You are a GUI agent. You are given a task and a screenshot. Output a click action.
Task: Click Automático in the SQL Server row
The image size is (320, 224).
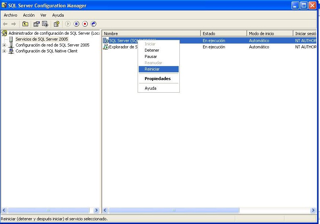pyautogui.click(x=259, y=41)
